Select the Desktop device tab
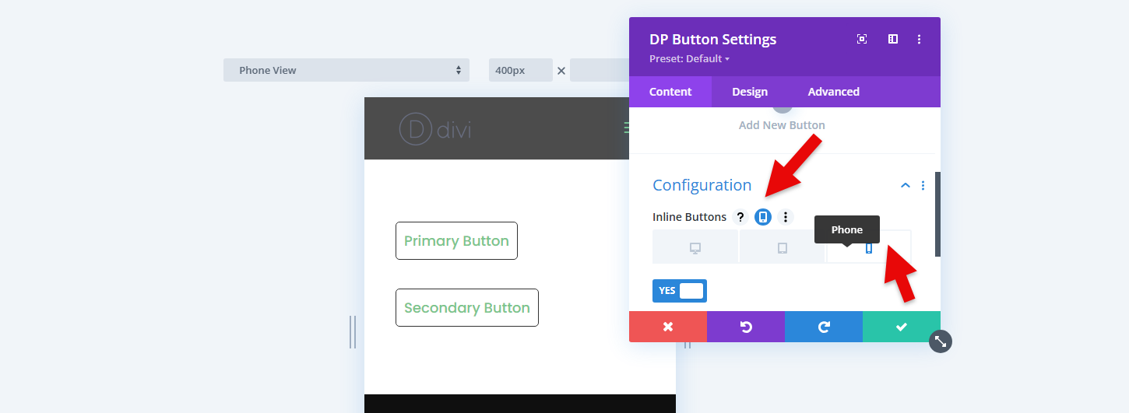The image size is (1129, 413). (x=695, y=247)
